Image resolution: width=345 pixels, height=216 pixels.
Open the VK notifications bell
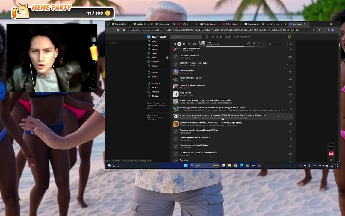coord(207,37)
